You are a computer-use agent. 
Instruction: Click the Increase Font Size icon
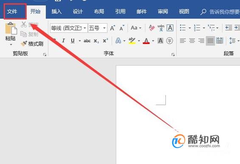click(x=113, y=28)
